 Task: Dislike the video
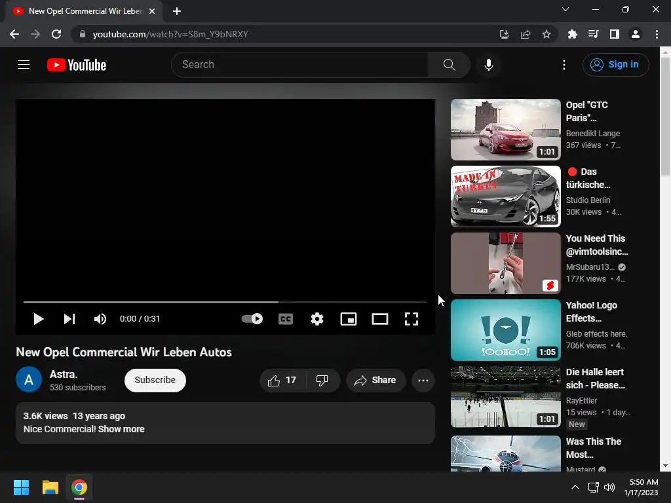322,381
